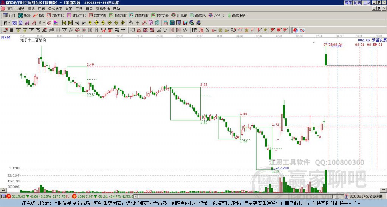
Task: Toggle the highlighted blue chart mode icon
Action: [x=14, y=23]
